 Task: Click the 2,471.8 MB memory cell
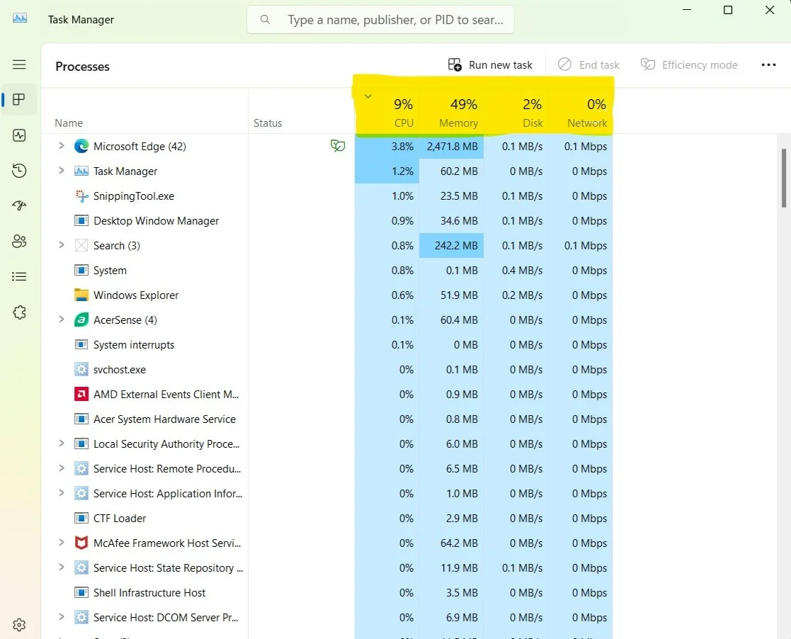coord(452,147)
